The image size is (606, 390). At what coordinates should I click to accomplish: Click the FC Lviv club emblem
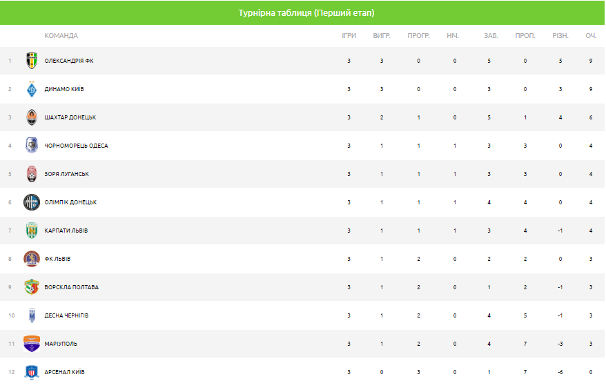coord(32,259)
